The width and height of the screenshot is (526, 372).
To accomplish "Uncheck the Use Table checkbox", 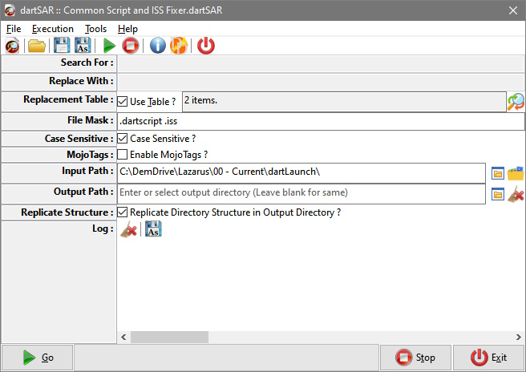I will (123, 101).
